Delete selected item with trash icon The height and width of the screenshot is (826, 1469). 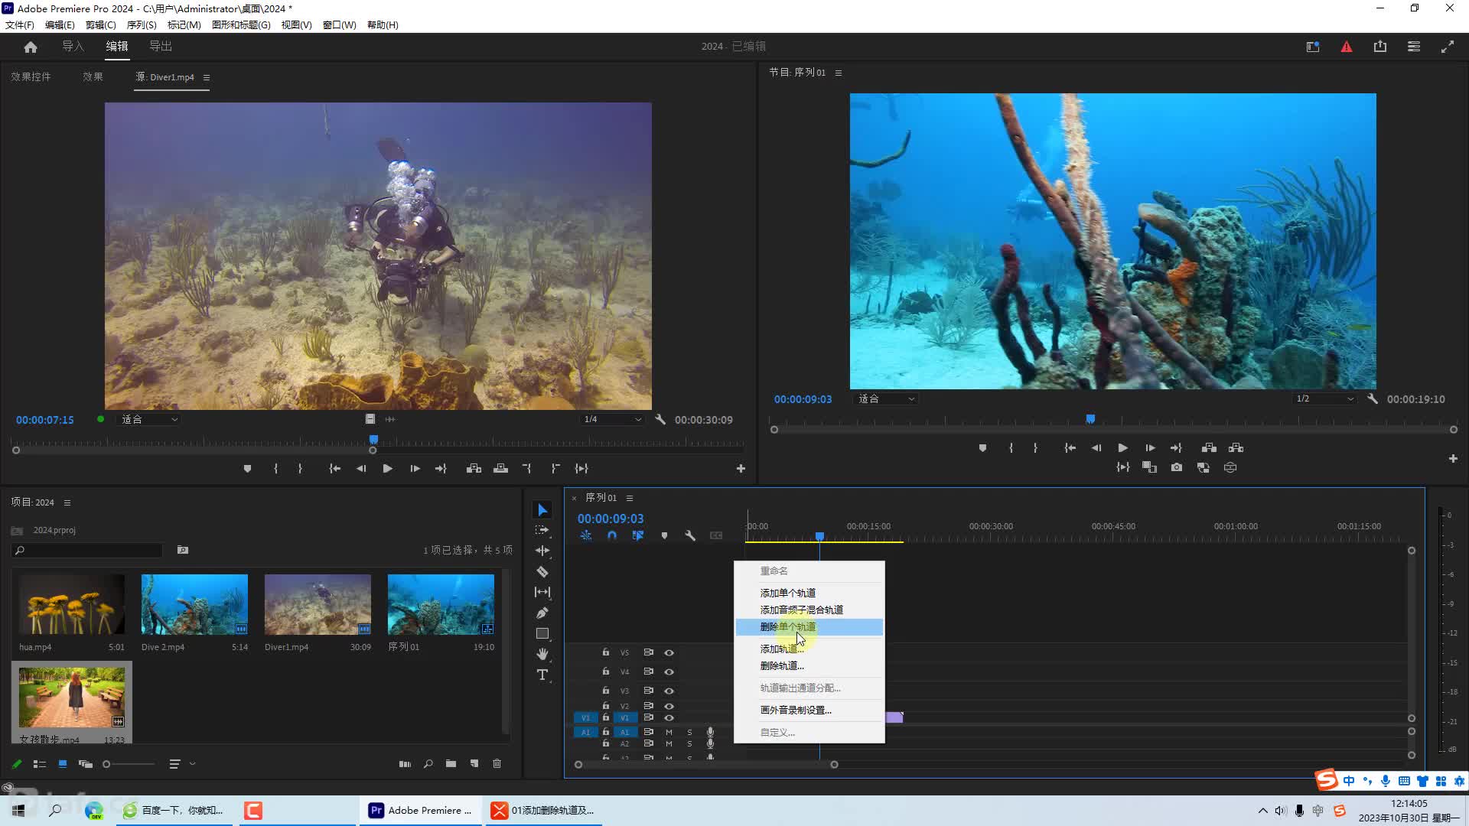pos(497,763)
